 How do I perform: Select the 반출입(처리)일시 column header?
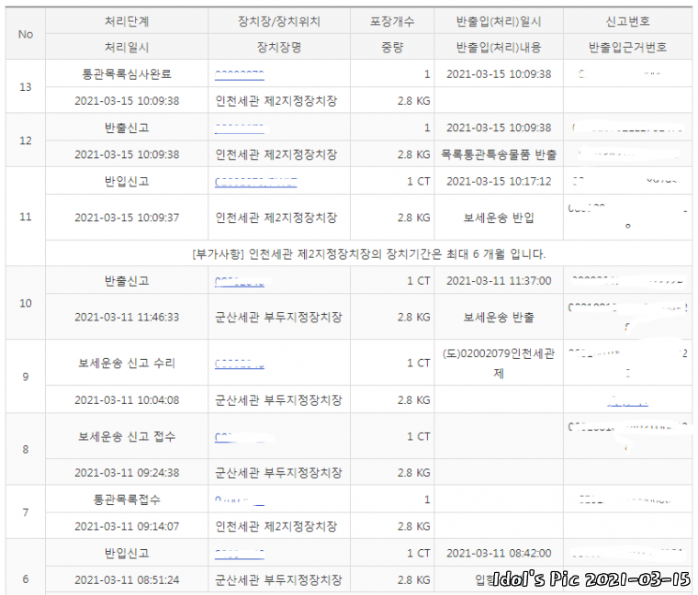click(x=498, y=20)
